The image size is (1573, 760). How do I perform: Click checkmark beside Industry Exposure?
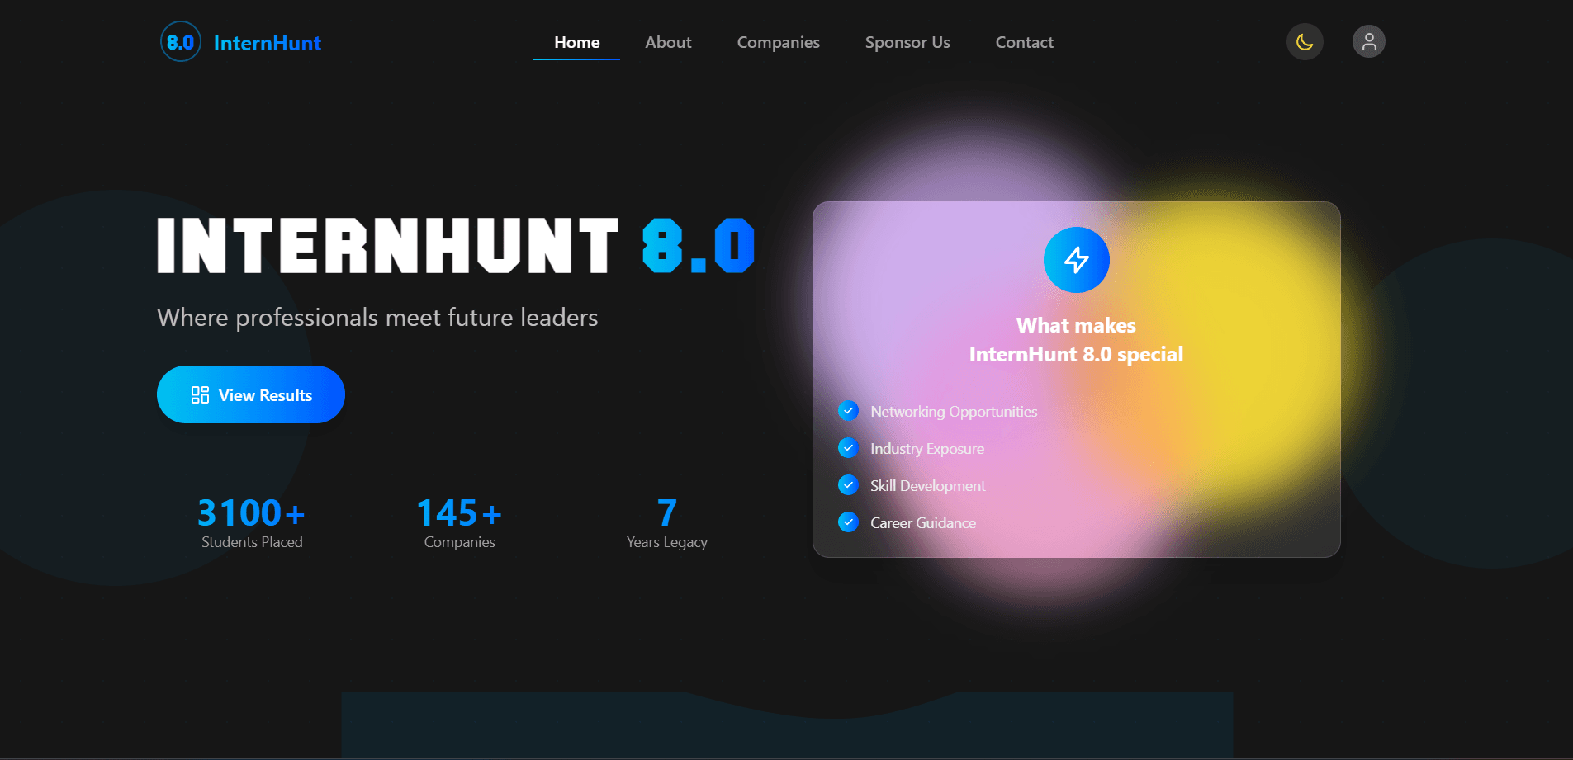click(x=848, y=448)
